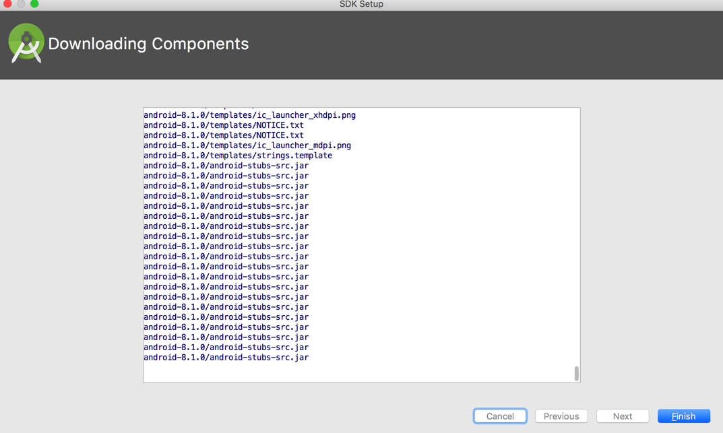Click the first android-stubs-src.jar log line
This screenshot has height=433, width=723.
(x=226, y=166)
